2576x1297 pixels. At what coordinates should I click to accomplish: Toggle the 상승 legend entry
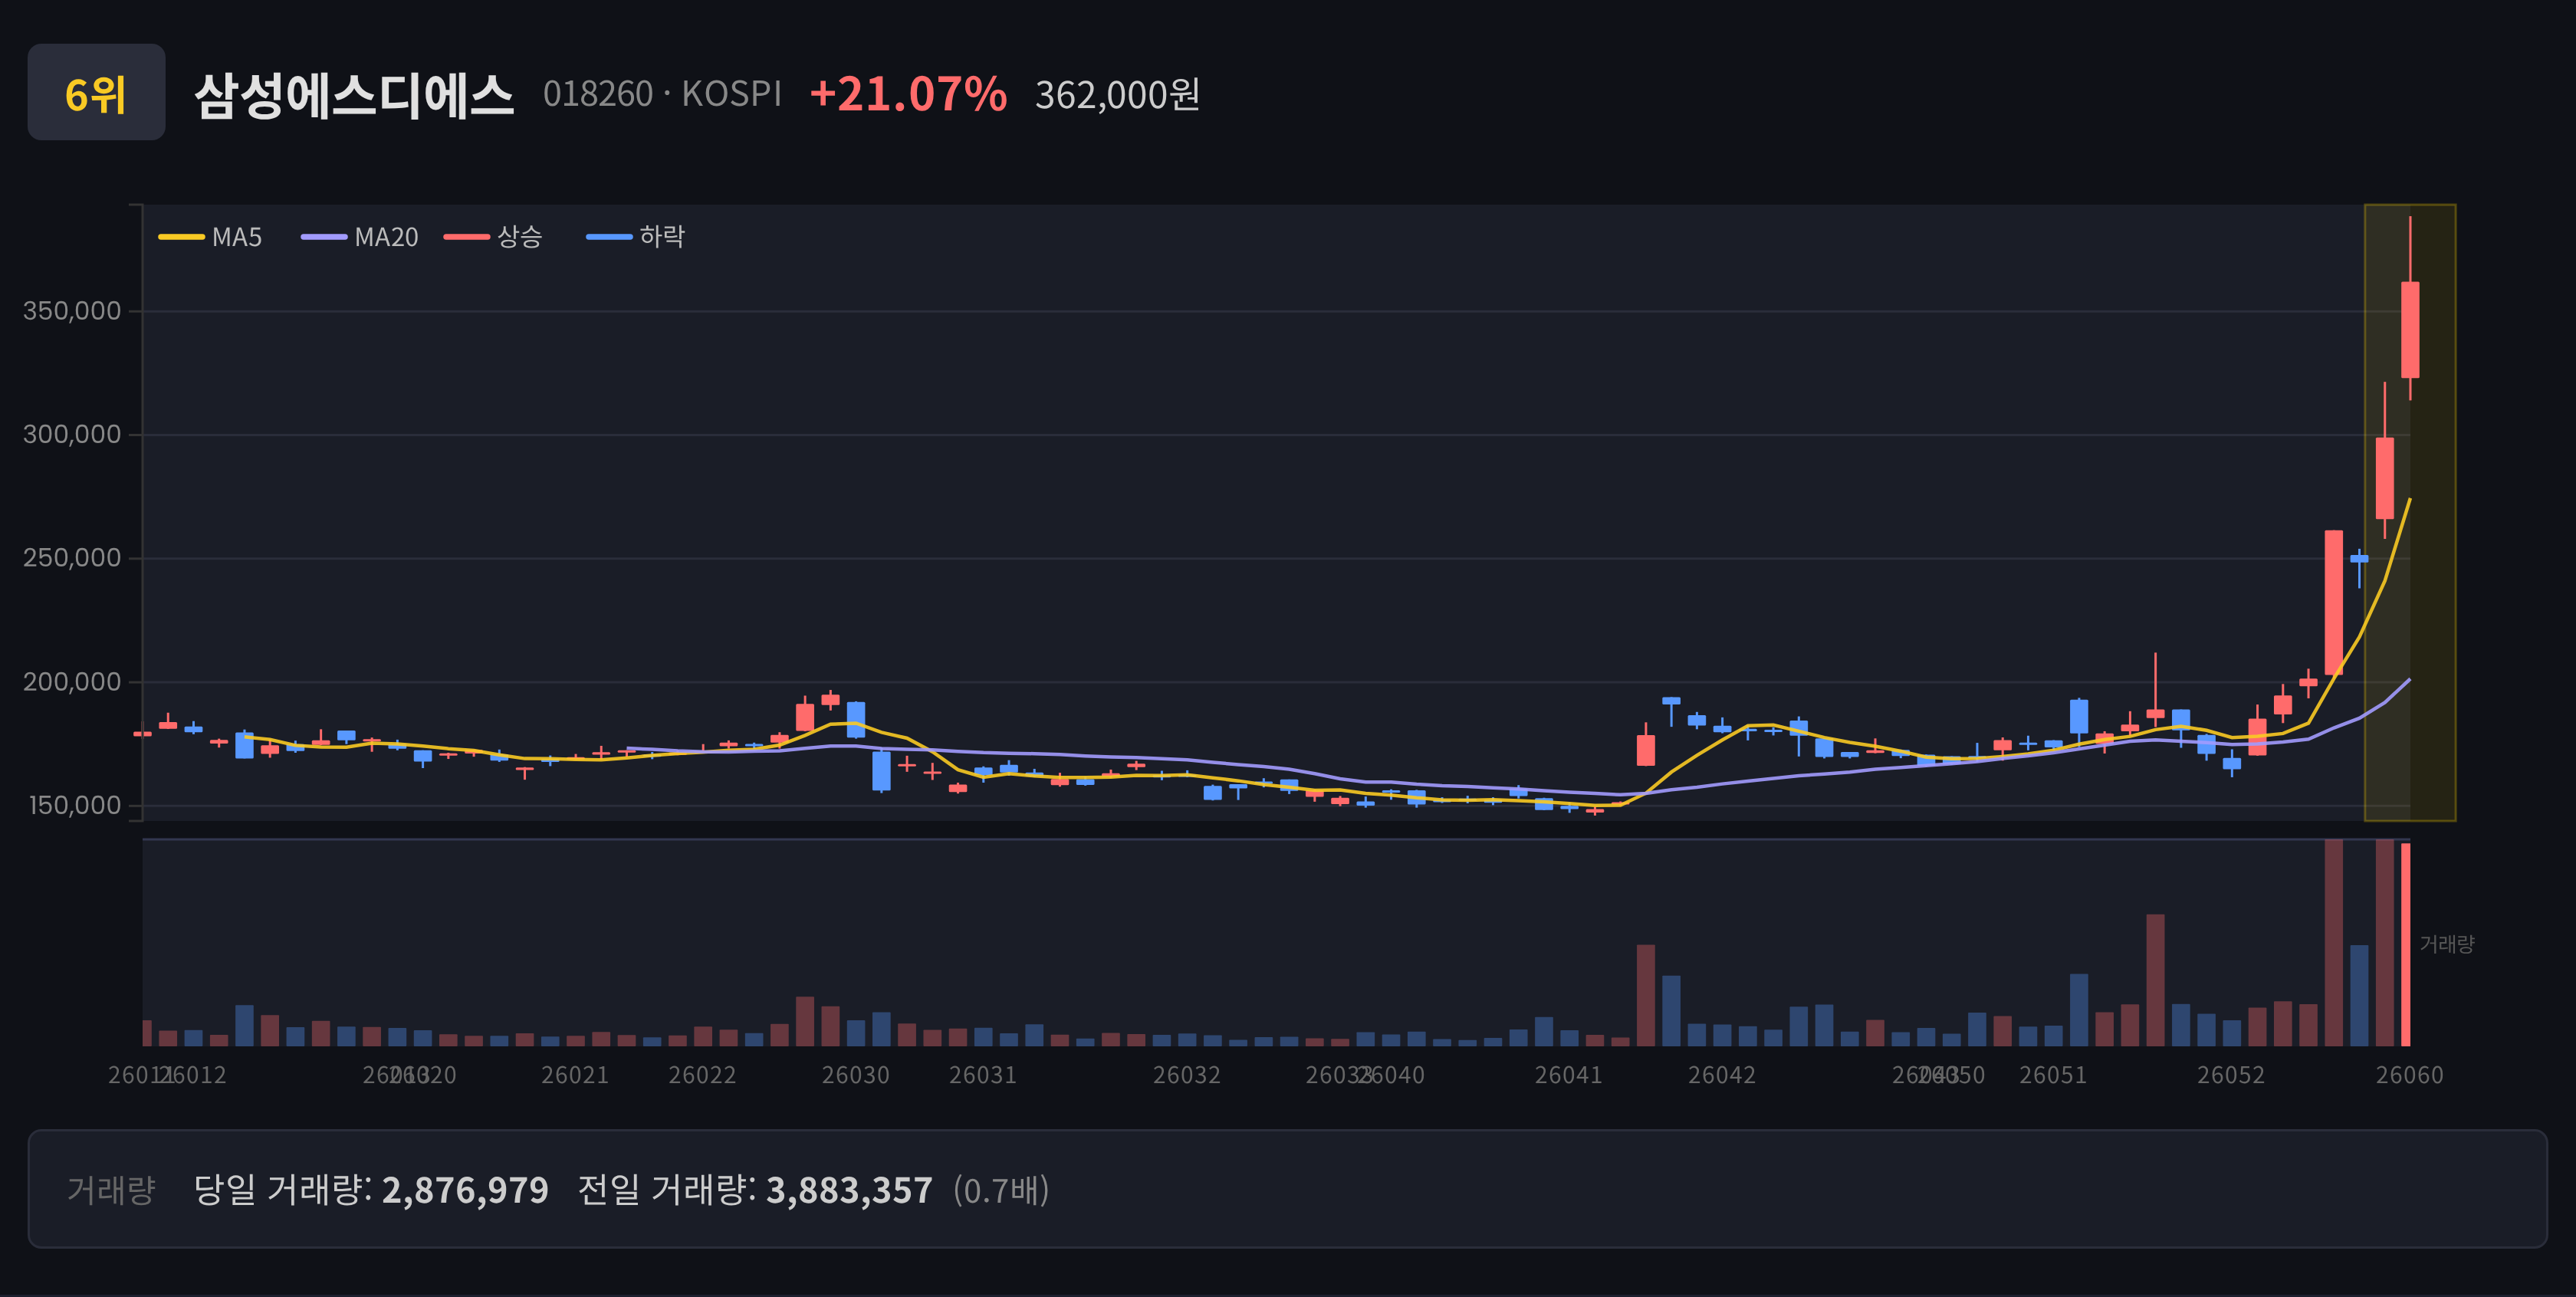(493, 237)
